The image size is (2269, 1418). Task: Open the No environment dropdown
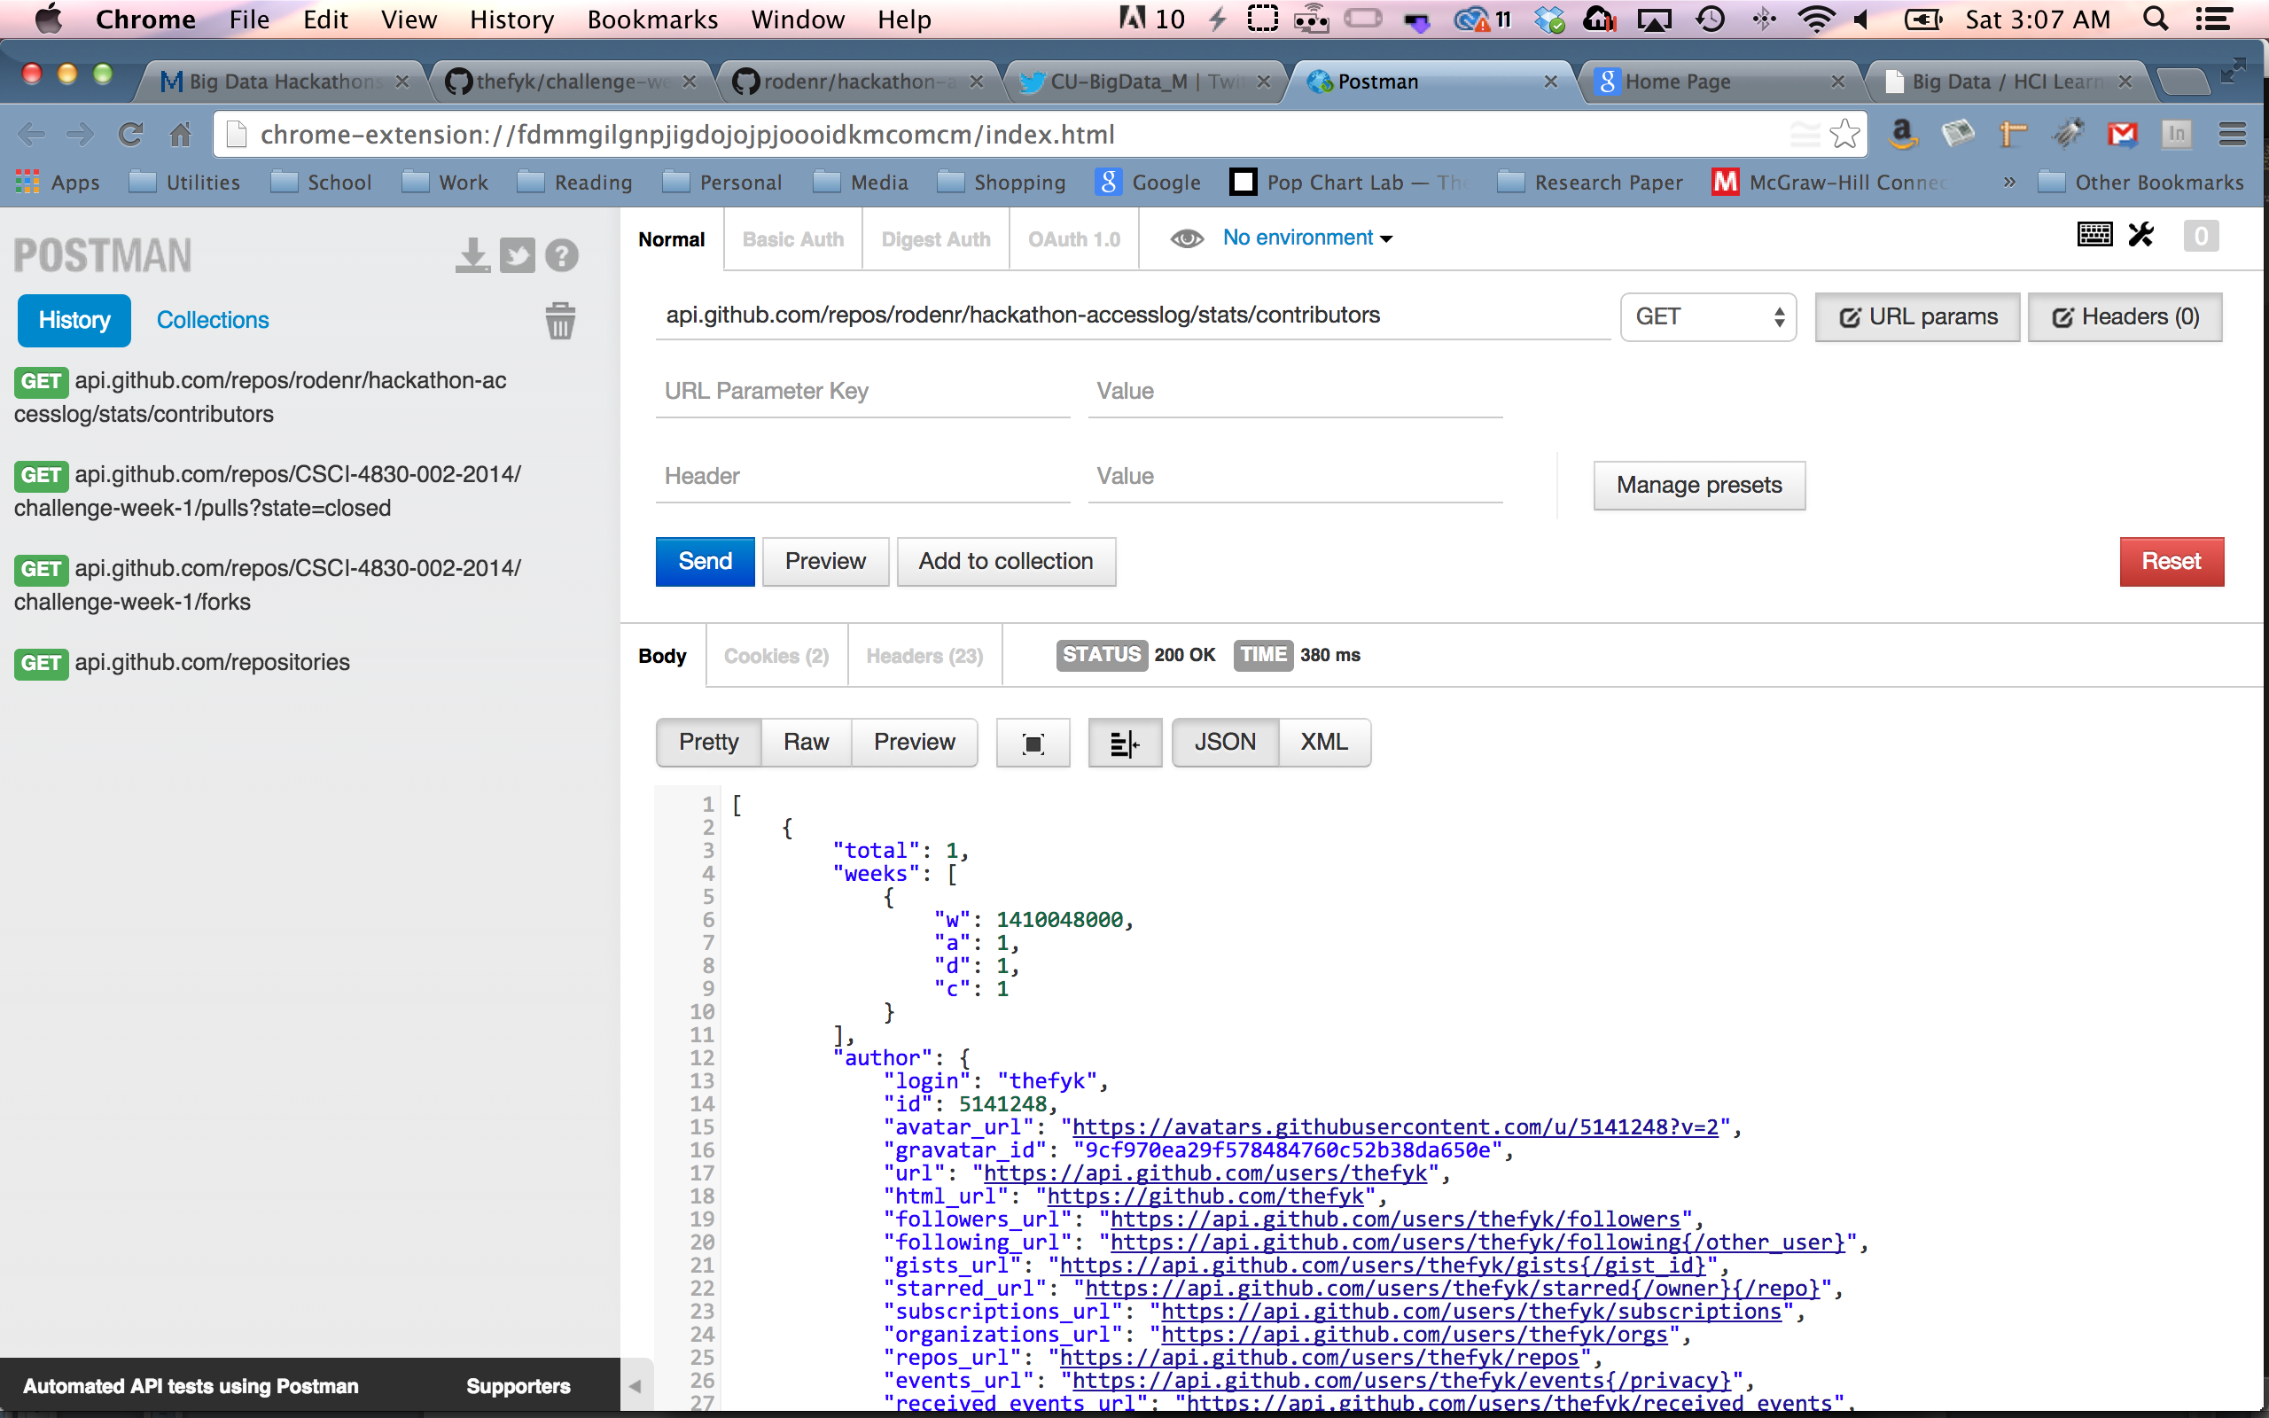(1307, 238)
